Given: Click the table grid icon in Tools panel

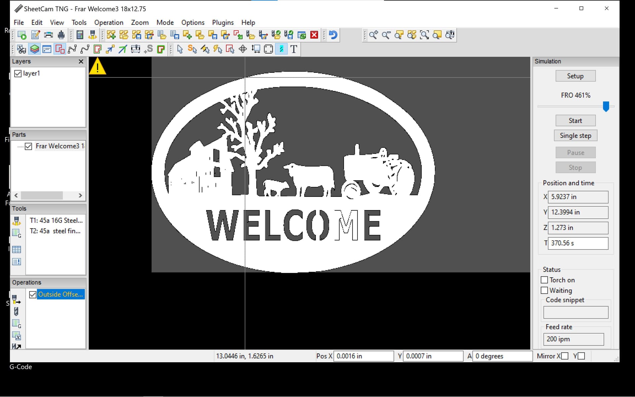Looking at the screenshot, I should [x=17, y=249].
